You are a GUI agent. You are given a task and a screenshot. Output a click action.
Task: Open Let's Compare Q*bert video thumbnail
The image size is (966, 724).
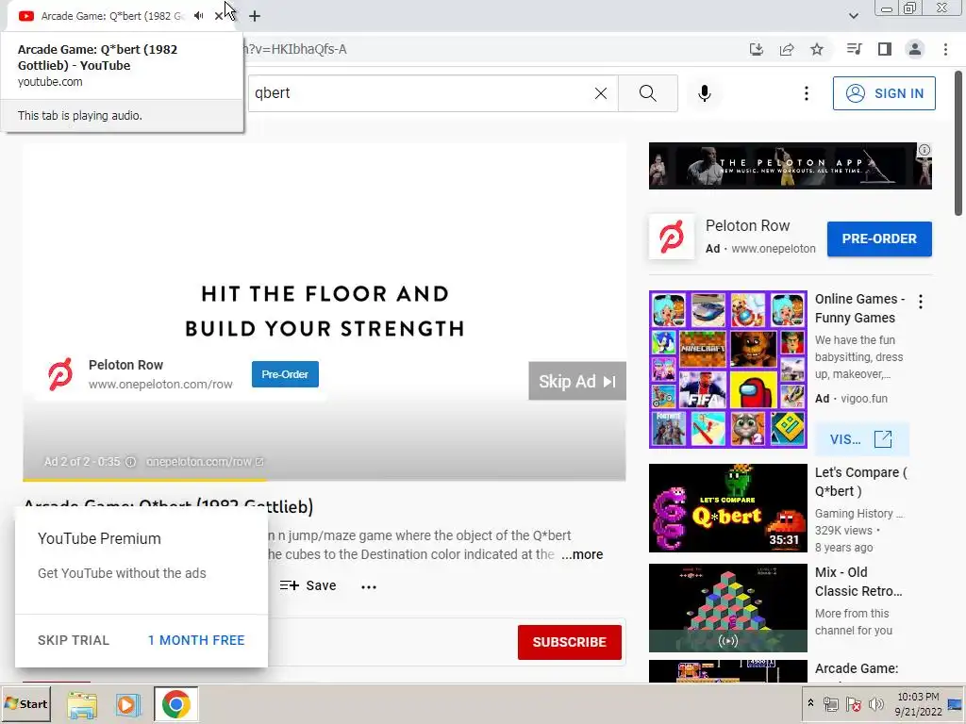(727, 508)
